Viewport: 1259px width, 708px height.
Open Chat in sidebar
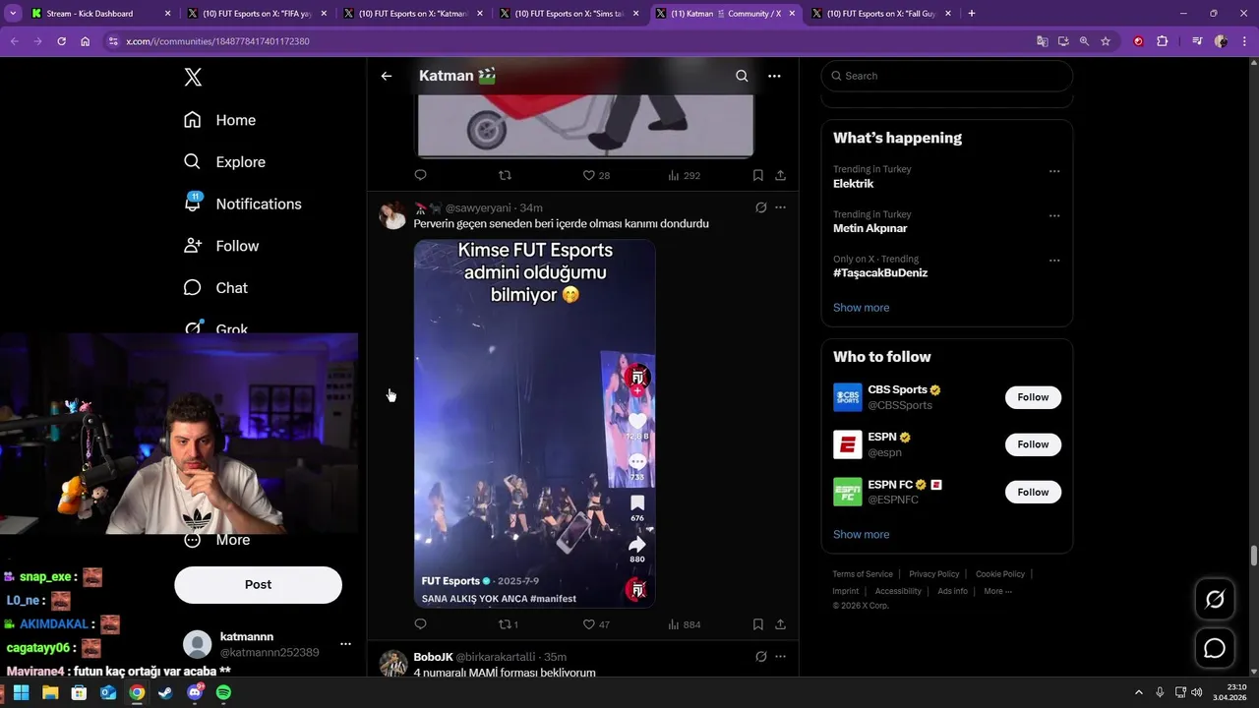215,288
